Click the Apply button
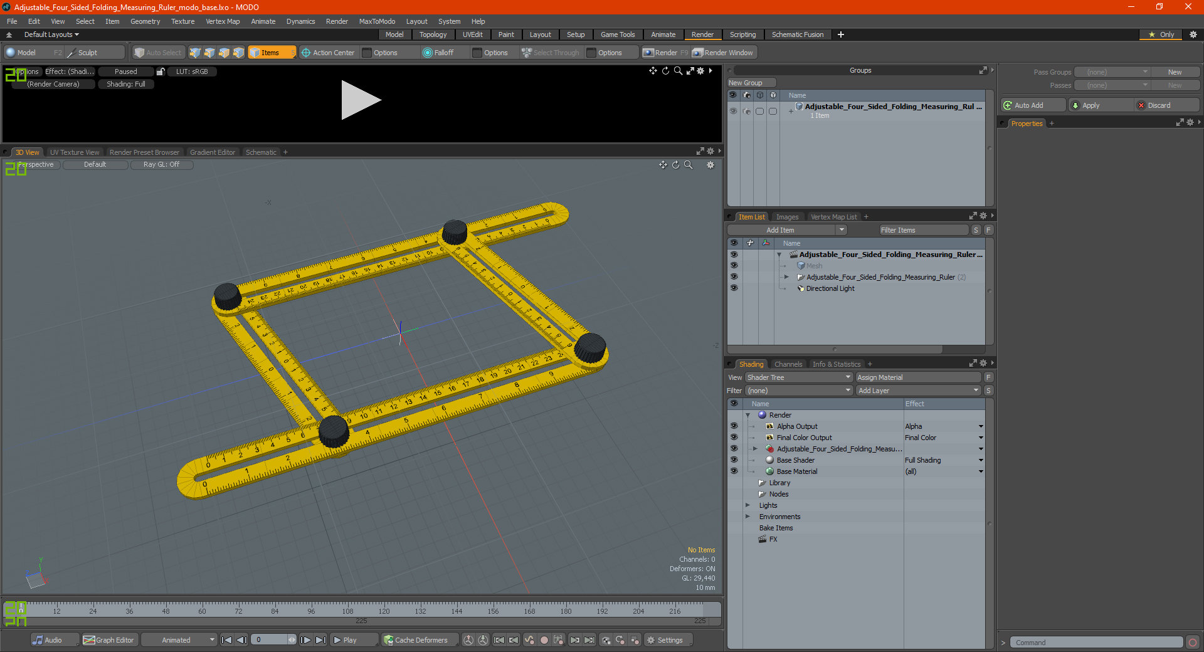 [x=1101, y=105]
